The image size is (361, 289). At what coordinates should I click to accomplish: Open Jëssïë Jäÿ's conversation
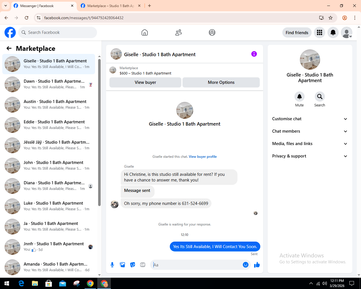(x=49, y=145)
